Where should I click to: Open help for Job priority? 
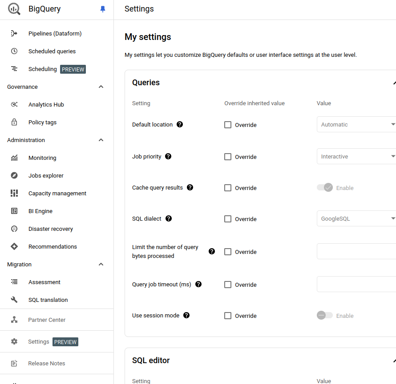pyautogui.click(x=168, y=156)
